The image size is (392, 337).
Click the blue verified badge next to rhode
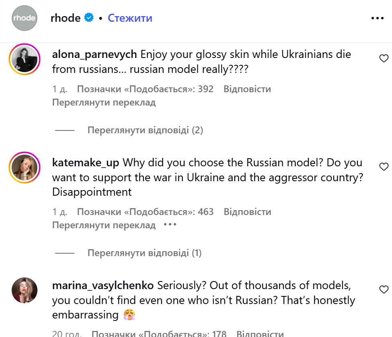click(x=88, y=18)
